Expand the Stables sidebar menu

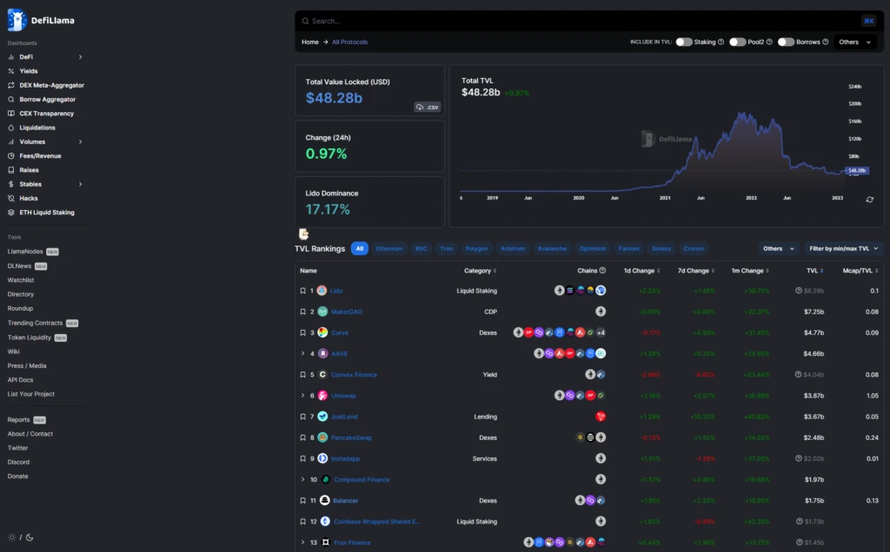pyautogui.click(x=80, y=184)
